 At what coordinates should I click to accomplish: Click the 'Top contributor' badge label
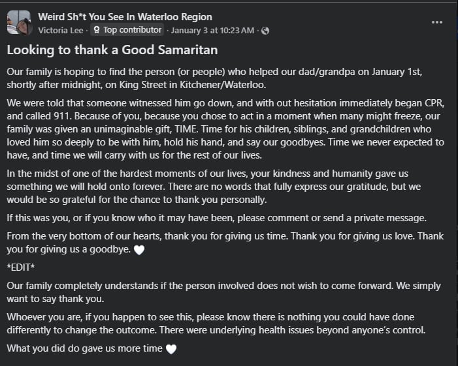tap(132, 30)
